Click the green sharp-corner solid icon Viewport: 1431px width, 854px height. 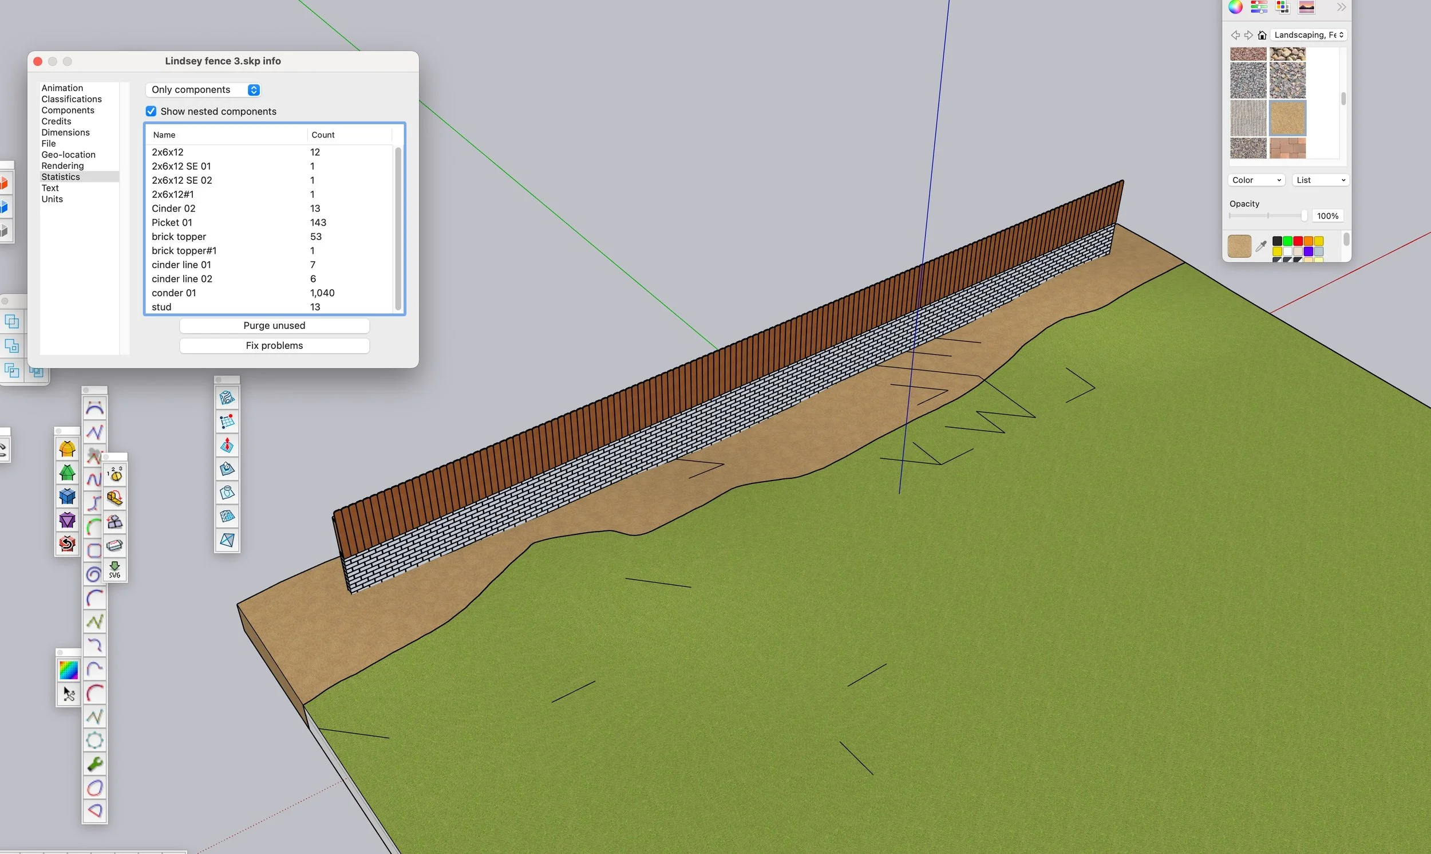point(68,473)
